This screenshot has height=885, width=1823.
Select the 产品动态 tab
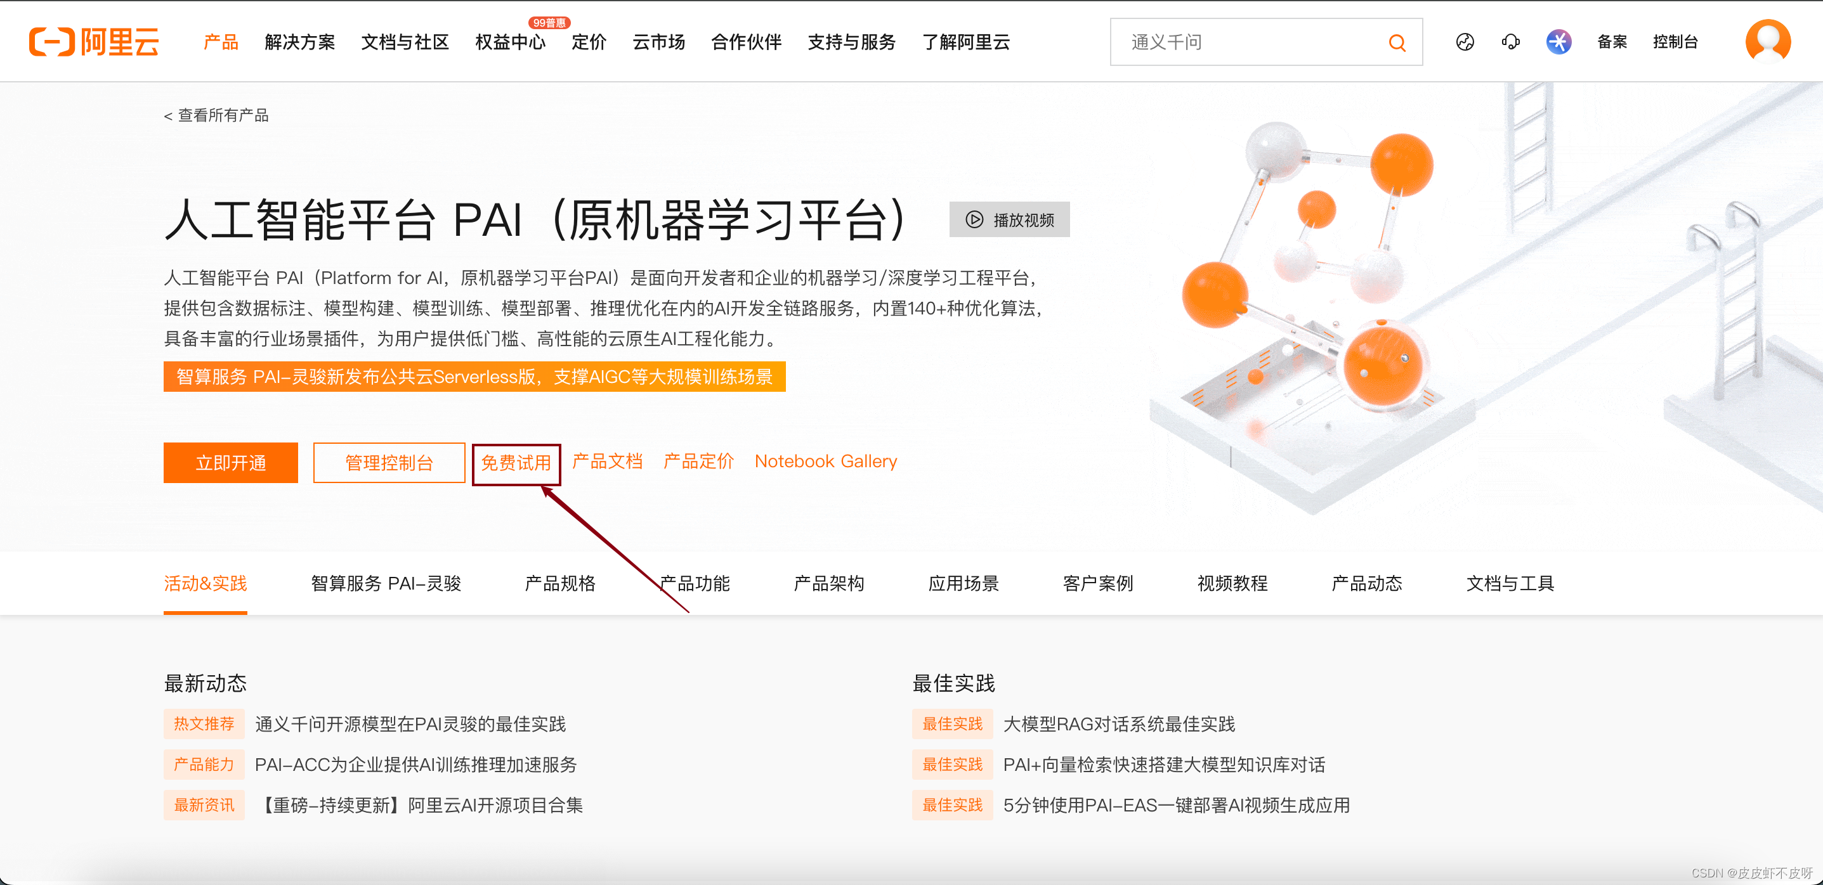click(x=1368, y=584)
